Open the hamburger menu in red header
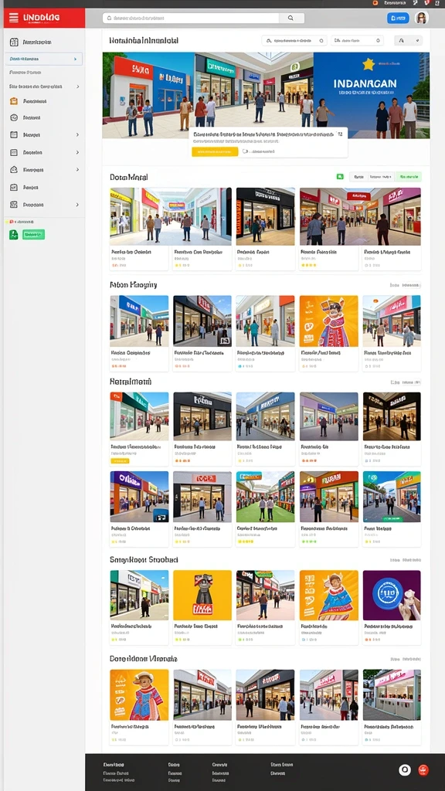This screenshot has width=445, height=791. (14, 19)
